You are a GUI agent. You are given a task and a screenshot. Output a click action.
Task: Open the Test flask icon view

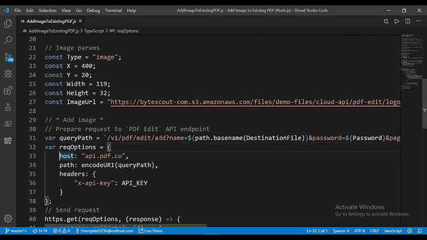[x=8, y=107]
